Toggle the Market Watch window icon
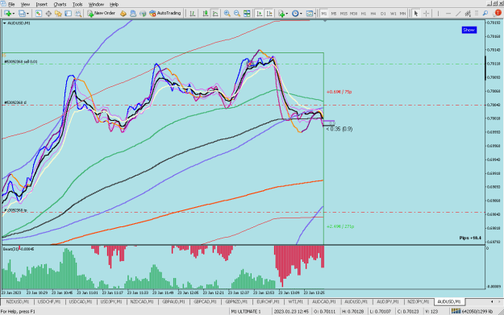 tap(38, 14)
